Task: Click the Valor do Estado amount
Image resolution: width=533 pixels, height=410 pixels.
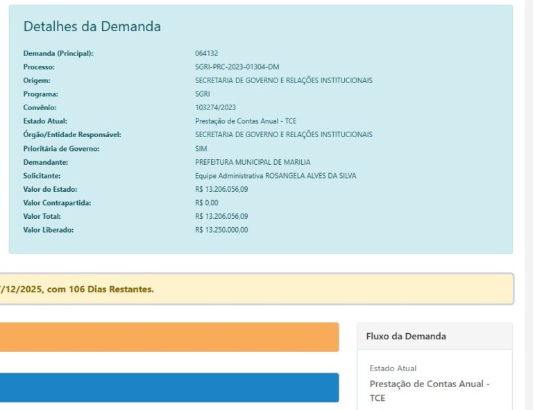Action: 221,189
